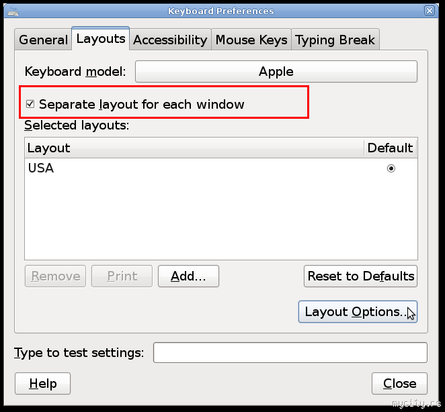
Task: Click the Add... layout button
Action: (188, 276)
